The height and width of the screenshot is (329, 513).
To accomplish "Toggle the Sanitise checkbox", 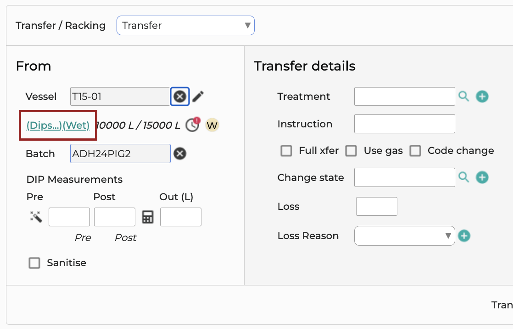I will pos(34,263).
